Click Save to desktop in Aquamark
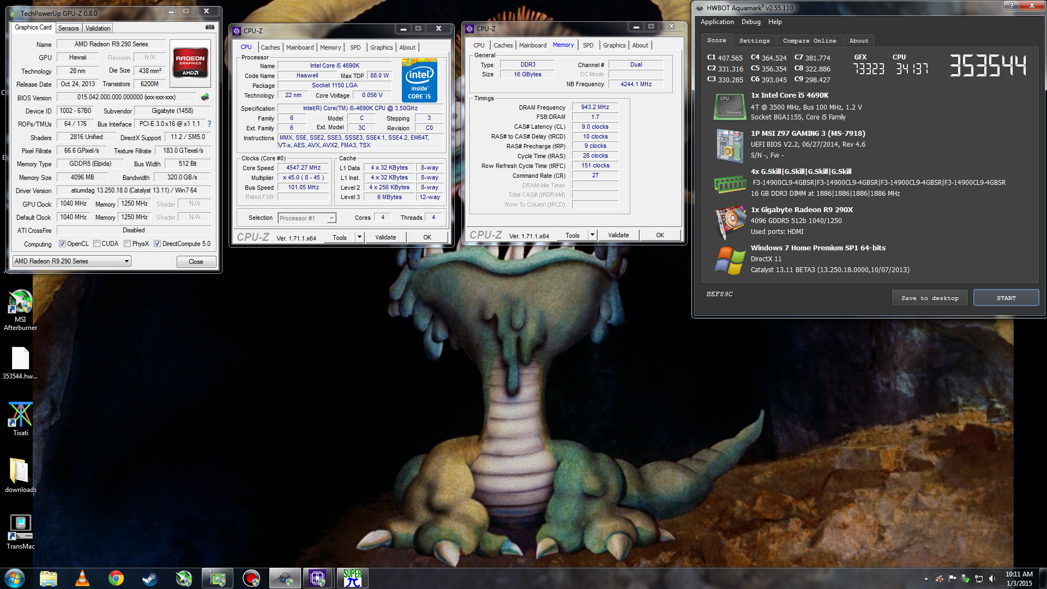Viewport: 1047px width, 589px height. pos(930,298)
